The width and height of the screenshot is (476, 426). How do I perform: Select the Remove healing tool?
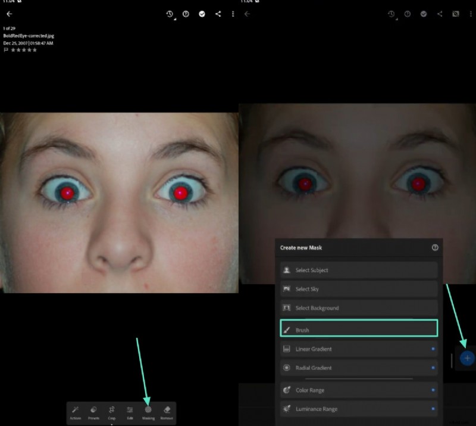click(x=167, y=411)
